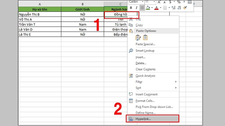Choose Format Cells... in context menu
Image resolution: width=225 pixels, height=126 pixels.
tap(145, 101)
